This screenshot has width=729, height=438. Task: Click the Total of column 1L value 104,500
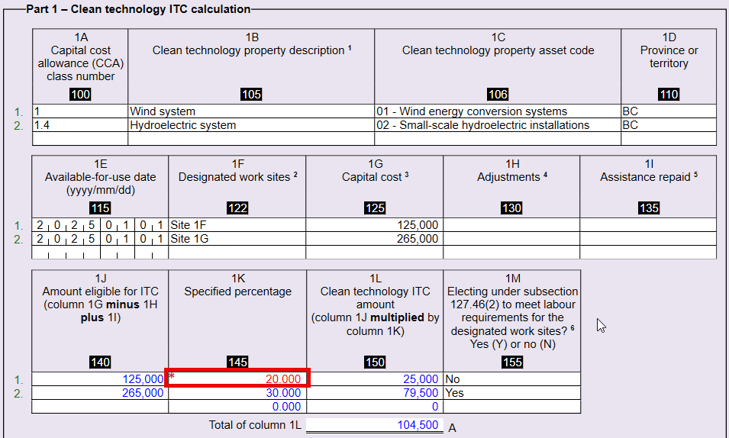374,425
